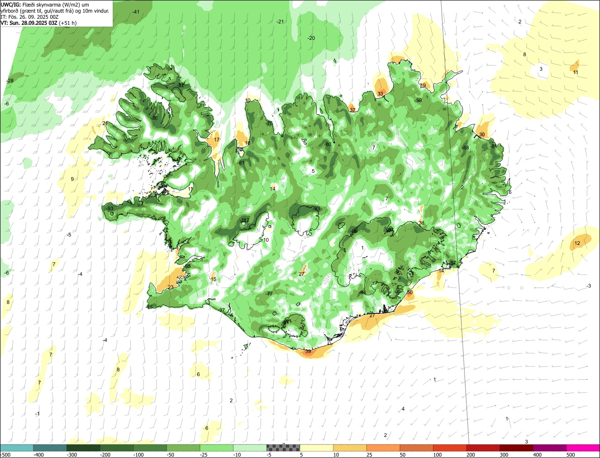The width and height of the screenshot is (600, 458).
Task: Select the red legend swatch between 200 and 300
Action: (483, 448)
